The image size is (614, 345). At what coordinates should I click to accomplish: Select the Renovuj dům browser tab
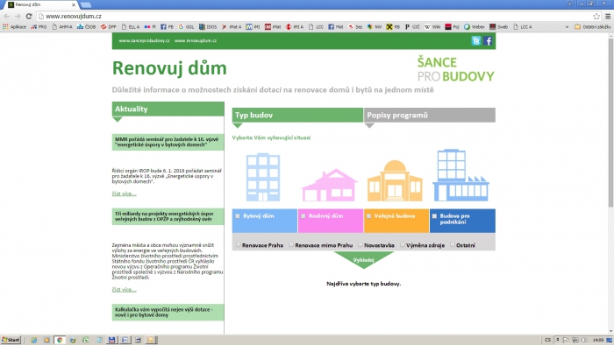(41, 4)
